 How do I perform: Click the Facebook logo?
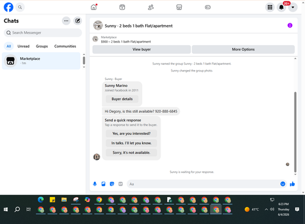click(x=9, y=7)
